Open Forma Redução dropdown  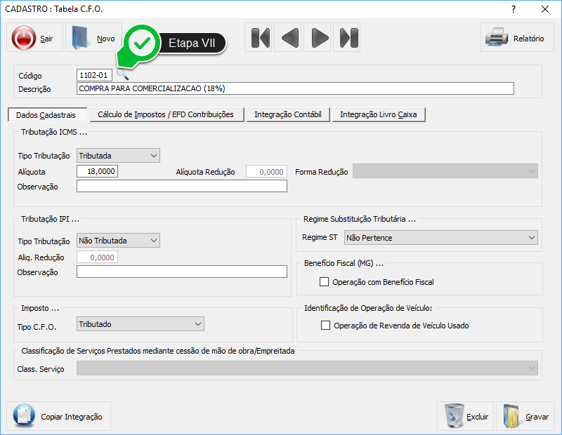pyautogui.click(x=445, y=170)
